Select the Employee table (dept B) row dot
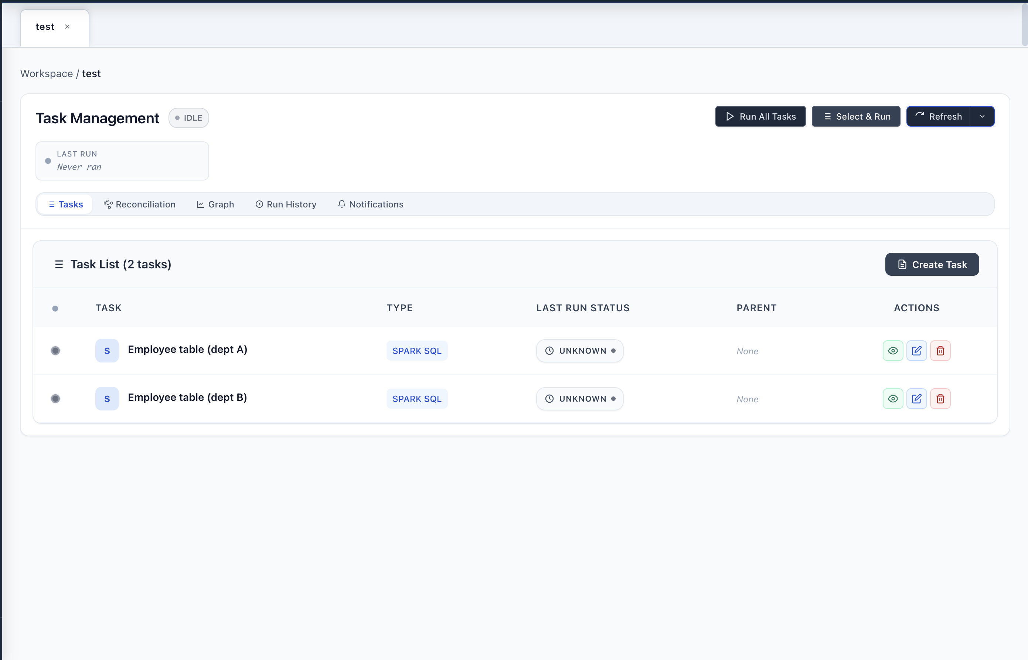Screen dimensions: 1028x660 click(x=55, y=399)
